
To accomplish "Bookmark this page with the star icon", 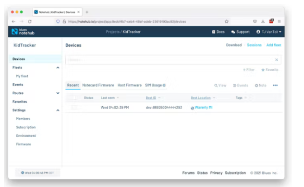I will tap(227, 22).
